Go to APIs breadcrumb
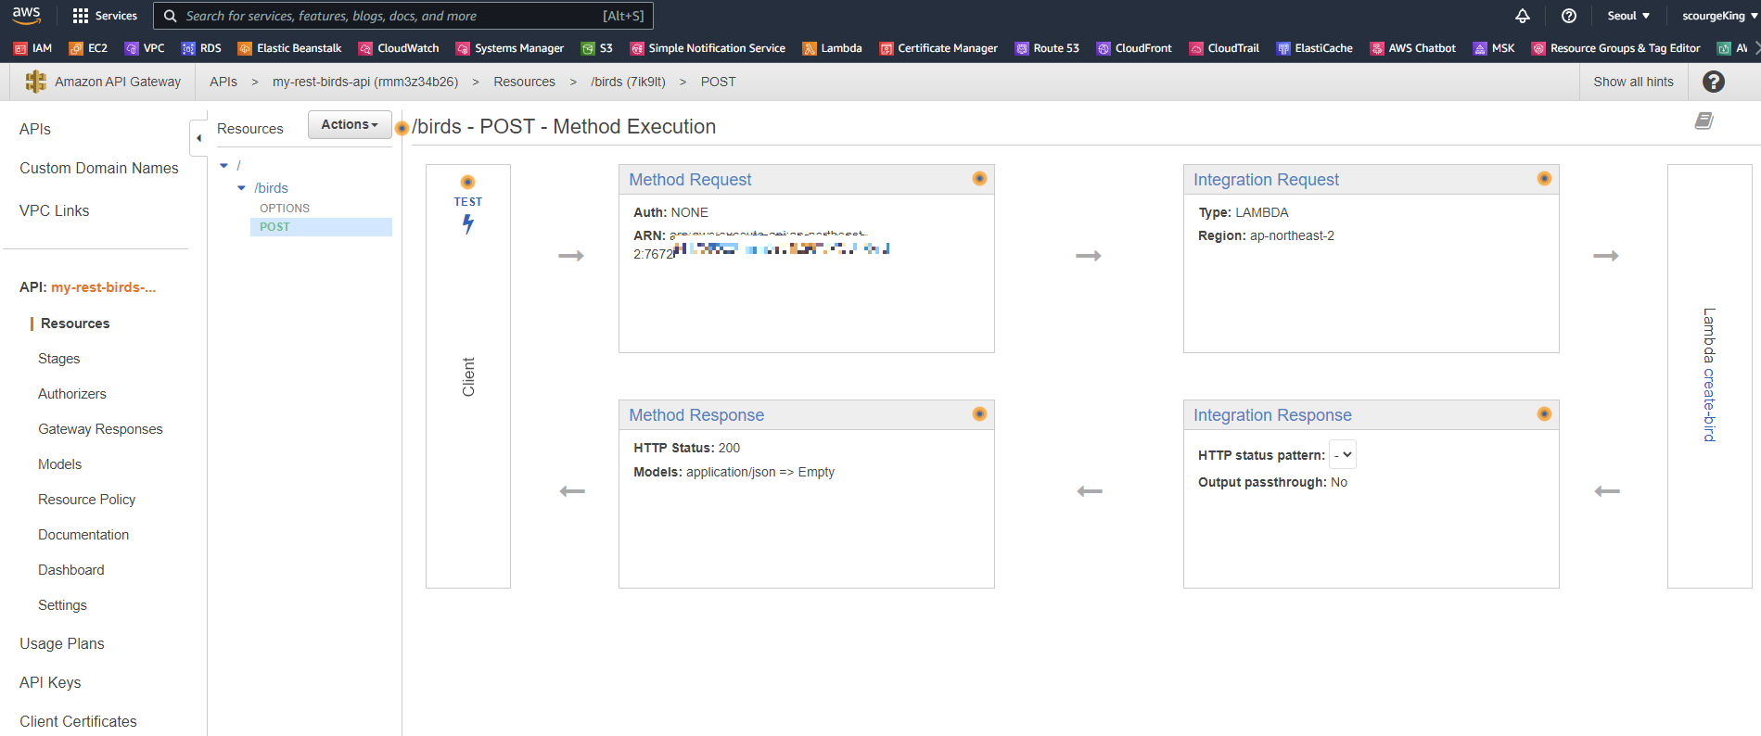Screen dimensions: 1761x736 (x=223, y=82)
